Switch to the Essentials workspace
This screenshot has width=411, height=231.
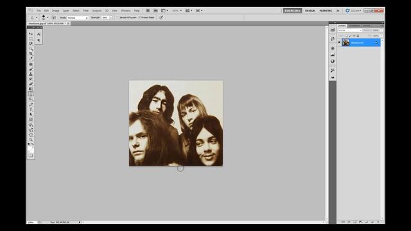(x=292, y=10)
